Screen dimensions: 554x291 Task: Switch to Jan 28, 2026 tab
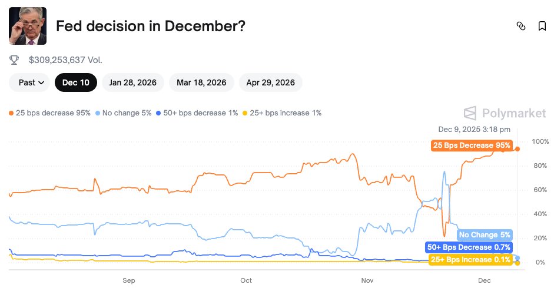click(133, 82)
